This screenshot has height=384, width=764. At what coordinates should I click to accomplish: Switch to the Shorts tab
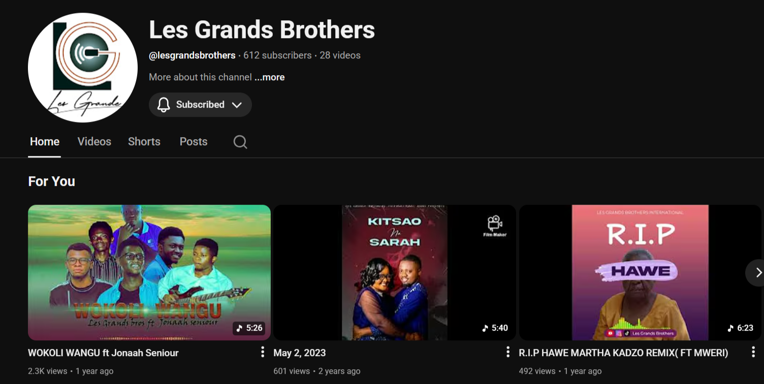(x=144, y=142)
